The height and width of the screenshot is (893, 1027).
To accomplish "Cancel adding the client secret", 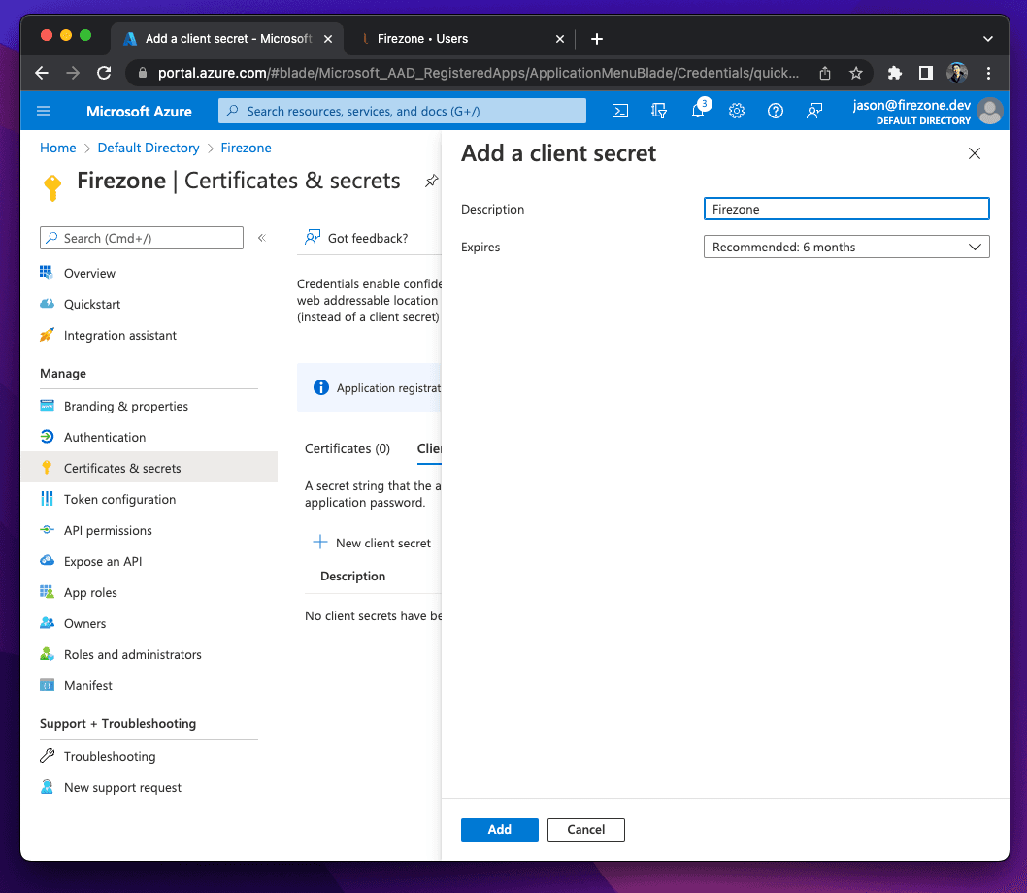I will [585, 829].
